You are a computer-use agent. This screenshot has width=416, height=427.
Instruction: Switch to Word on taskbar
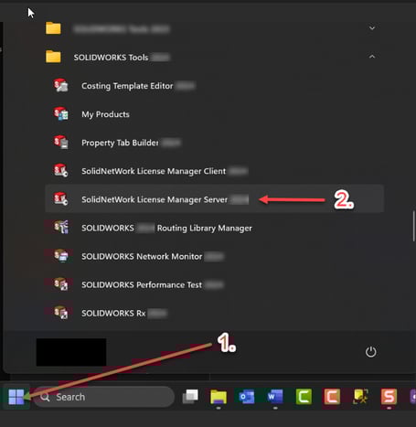coord(275,397)
